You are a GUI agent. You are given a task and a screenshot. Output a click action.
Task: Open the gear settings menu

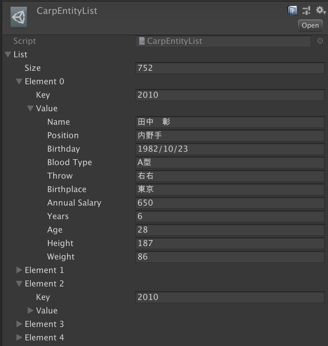point(321,10)
